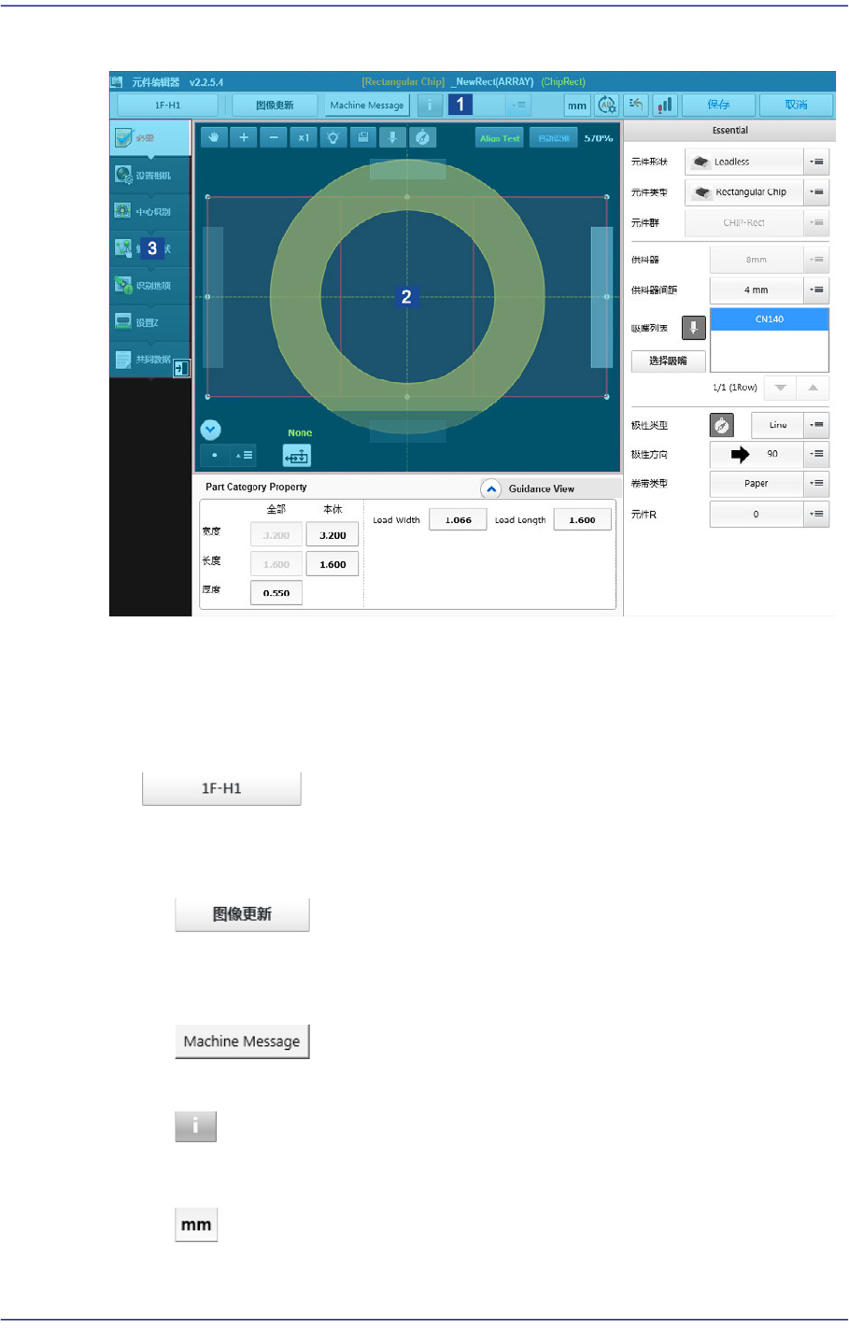This screenshot has height=1330, width=849.
Task: Open the 设置Z sidebar tab
Action: tap(150, 322)
